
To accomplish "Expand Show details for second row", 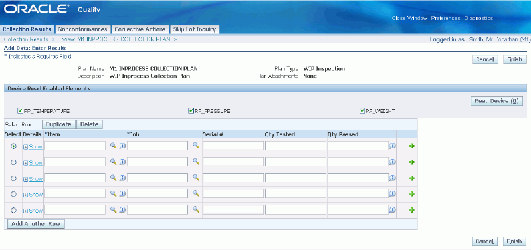I will click(x=33, y=163).
